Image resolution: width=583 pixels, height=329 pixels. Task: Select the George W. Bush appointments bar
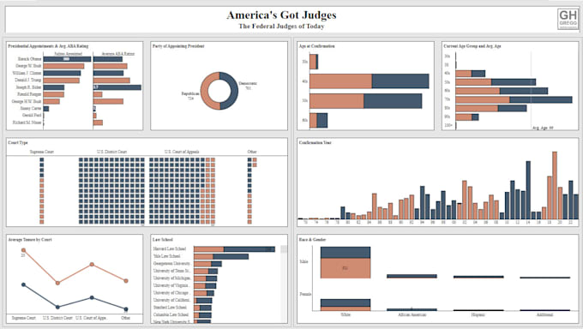point(63,66)
